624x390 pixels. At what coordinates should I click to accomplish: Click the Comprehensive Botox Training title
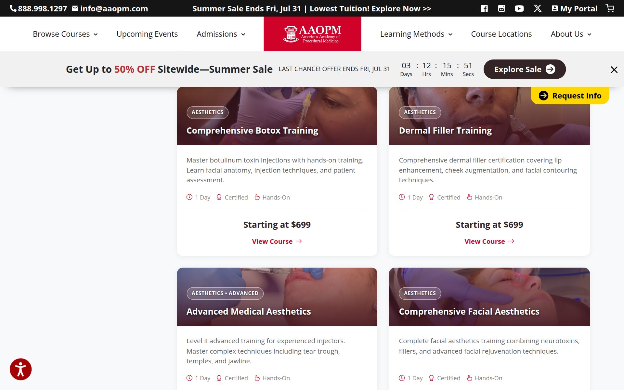252,130
